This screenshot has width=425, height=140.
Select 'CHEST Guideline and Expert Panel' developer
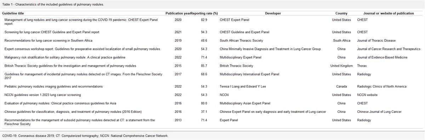click(x=244, y=32)
